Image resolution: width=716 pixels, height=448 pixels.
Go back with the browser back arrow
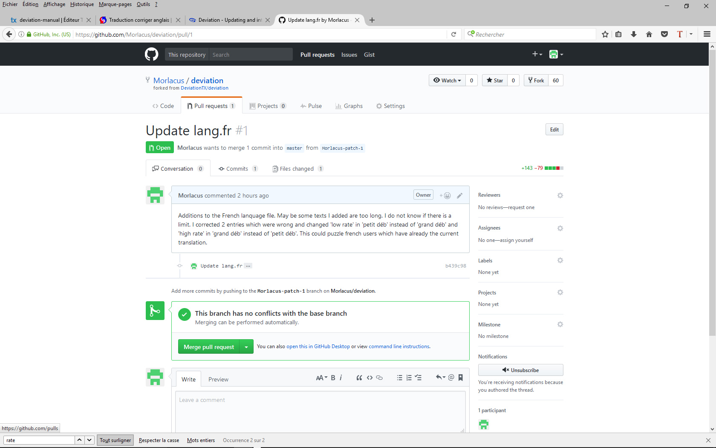click(9, 34)
